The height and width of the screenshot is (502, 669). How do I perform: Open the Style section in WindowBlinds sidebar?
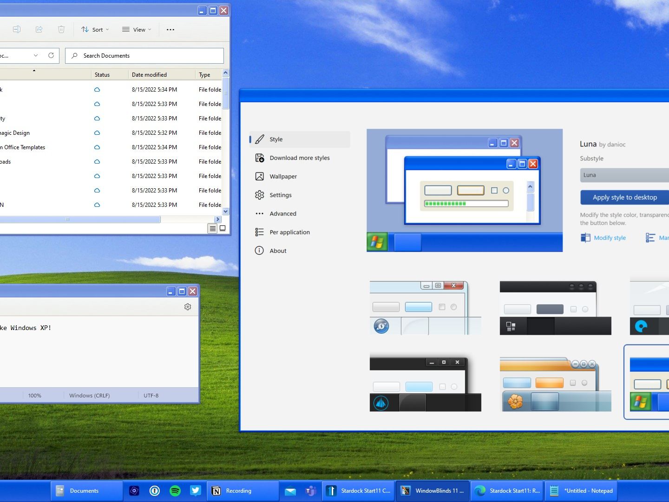[300, 139]
